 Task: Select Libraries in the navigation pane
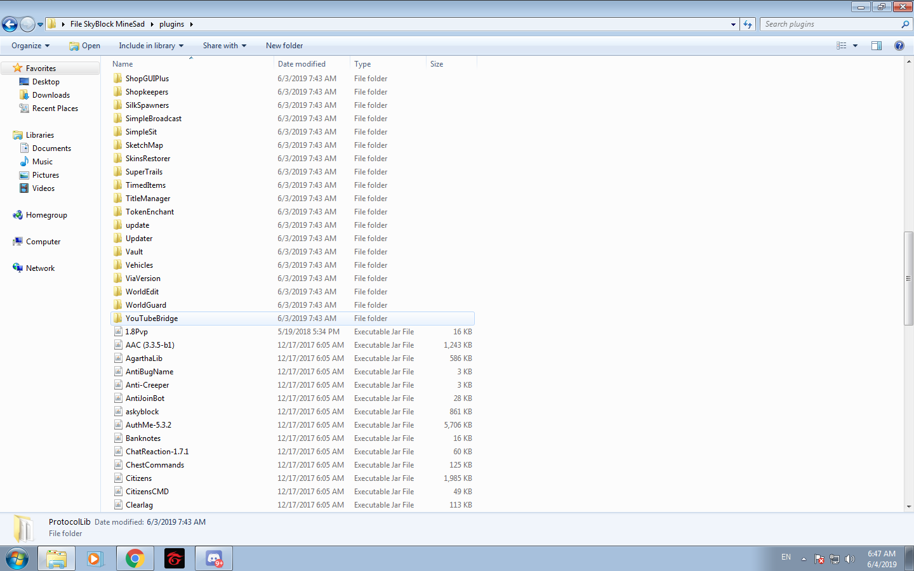point(40,135)
